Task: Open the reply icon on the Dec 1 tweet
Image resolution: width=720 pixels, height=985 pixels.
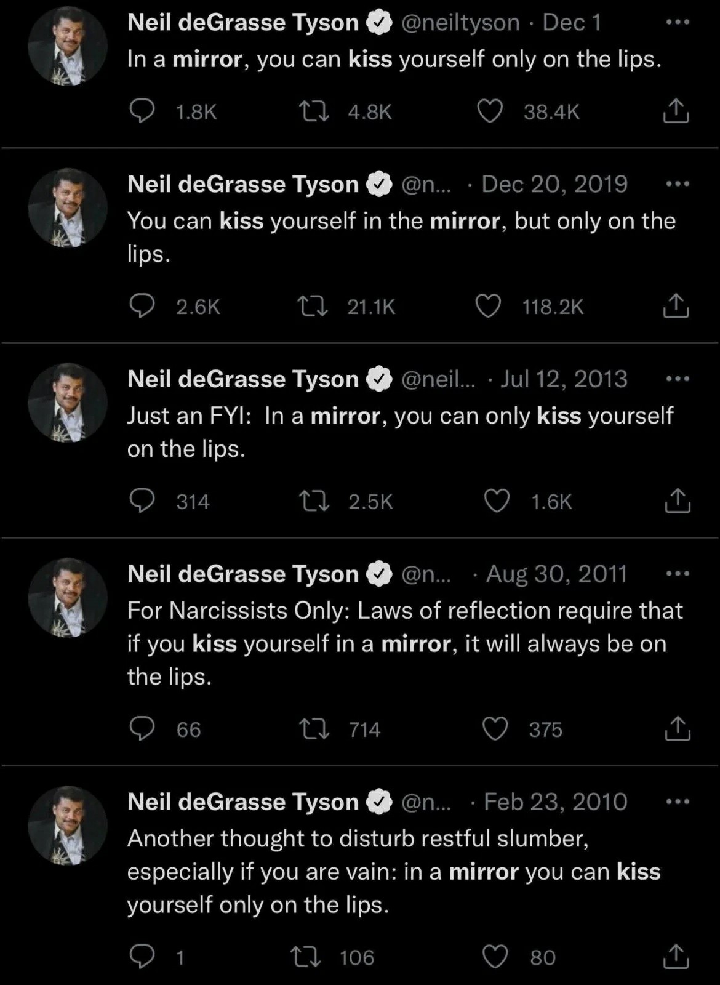Action: 144,111
